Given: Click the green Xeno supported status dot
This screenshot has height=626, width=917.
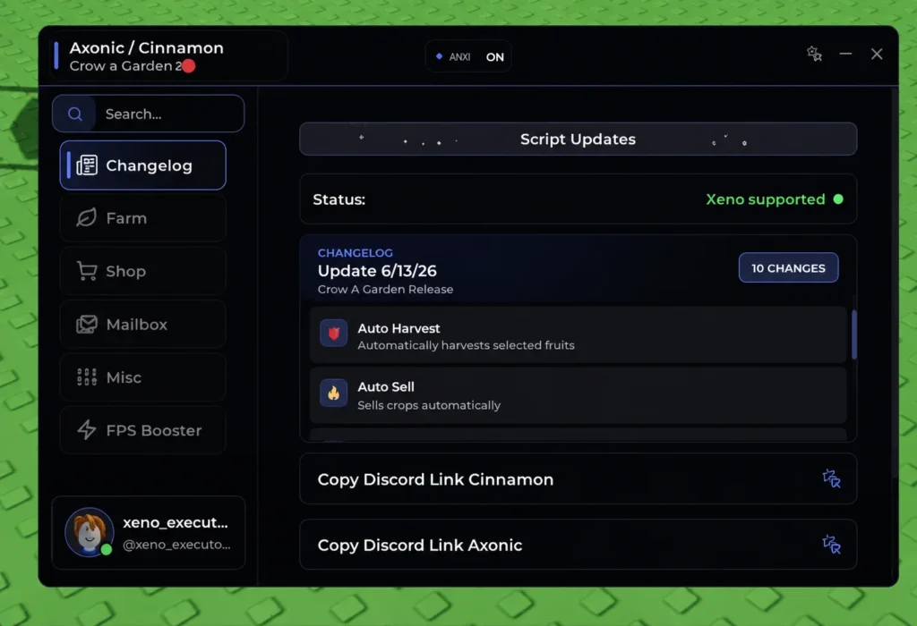Looking at the screenshot, I should (x=838, y=199).
